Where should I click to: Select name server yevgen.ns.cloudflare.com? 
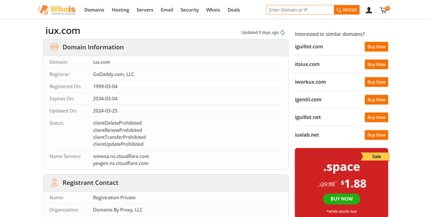120,163
